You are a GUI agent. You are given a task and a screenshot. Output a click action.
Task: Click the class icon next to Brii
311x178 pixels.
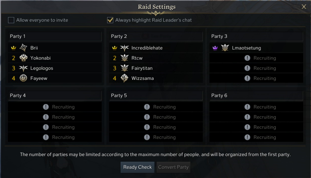[x=23, y=48]
